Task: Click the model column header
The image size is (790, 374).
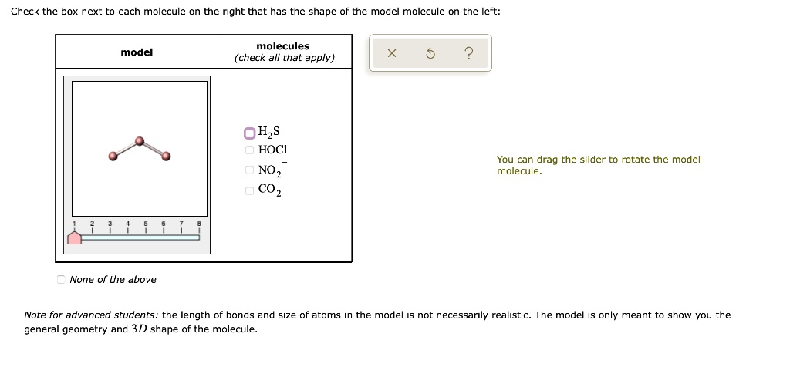Action: pyautogui.click(x=137, y=52)
